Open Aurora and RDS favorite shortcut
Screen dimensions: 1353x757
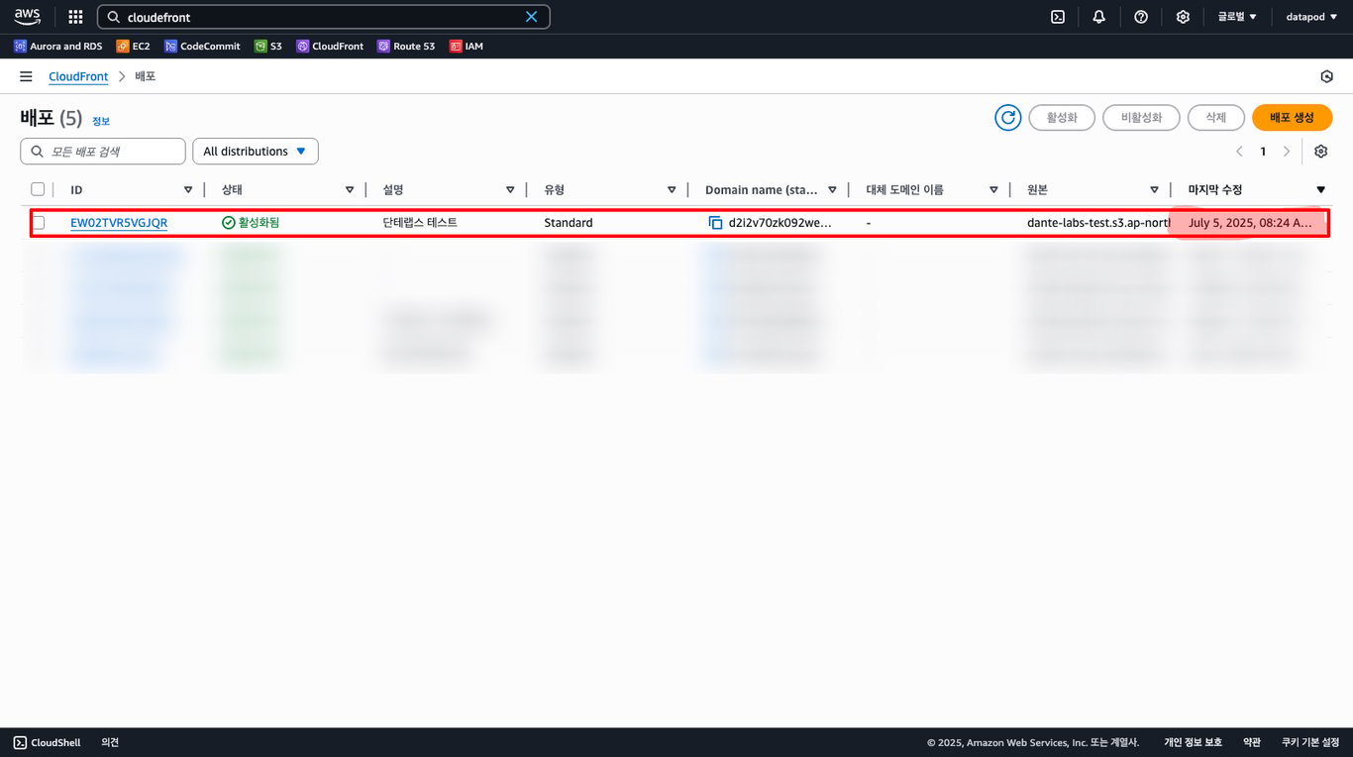click(x=58, y=46)
